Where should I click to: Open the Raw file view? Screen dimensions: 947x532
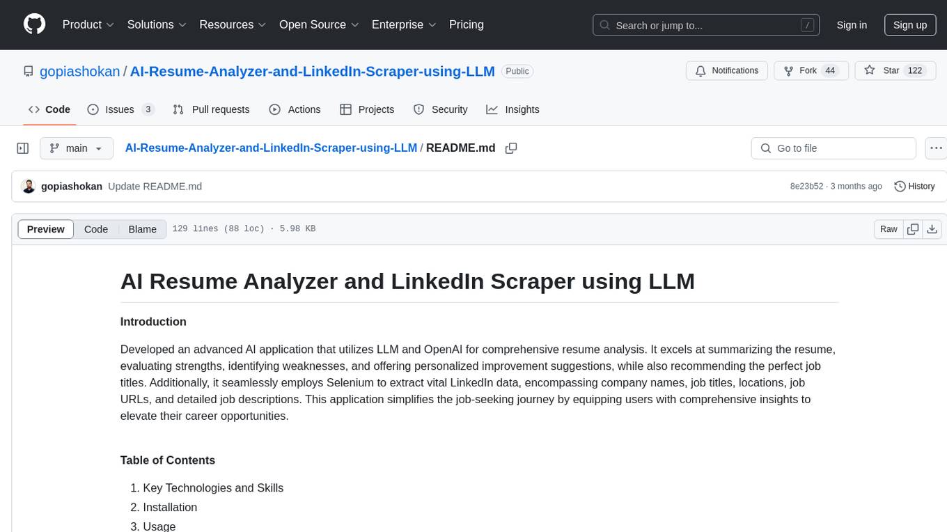point(889,229)
